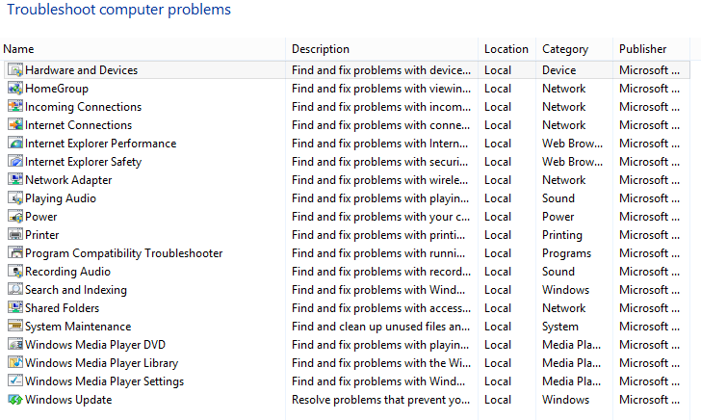The image size is (701, 420).
Task: Select Windows Media Player Library entry
Action: coord(101,363)
